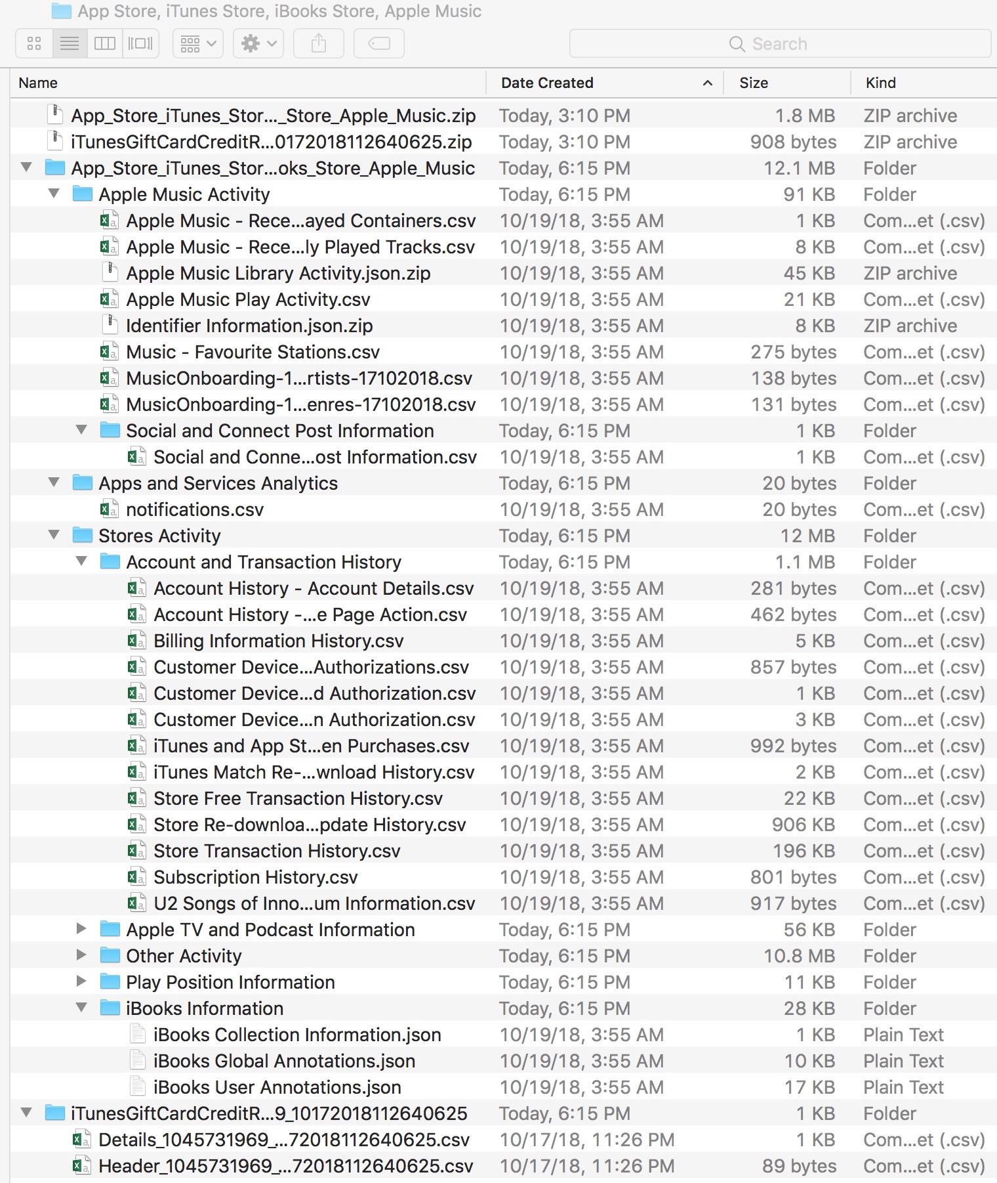The height and width of the screenshot is (1183, 997).
Task: Click iBooks Global Annotations.json file icon
Action: pyautogui.click(x=138, y=1060)
